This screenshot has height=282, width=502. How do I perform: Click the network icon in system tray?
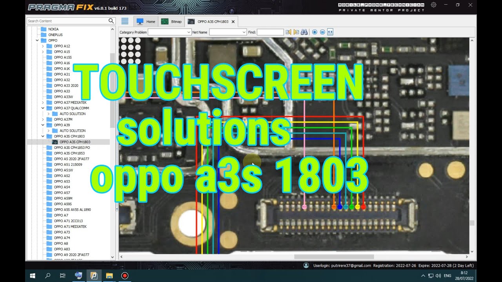click(431, 276)
